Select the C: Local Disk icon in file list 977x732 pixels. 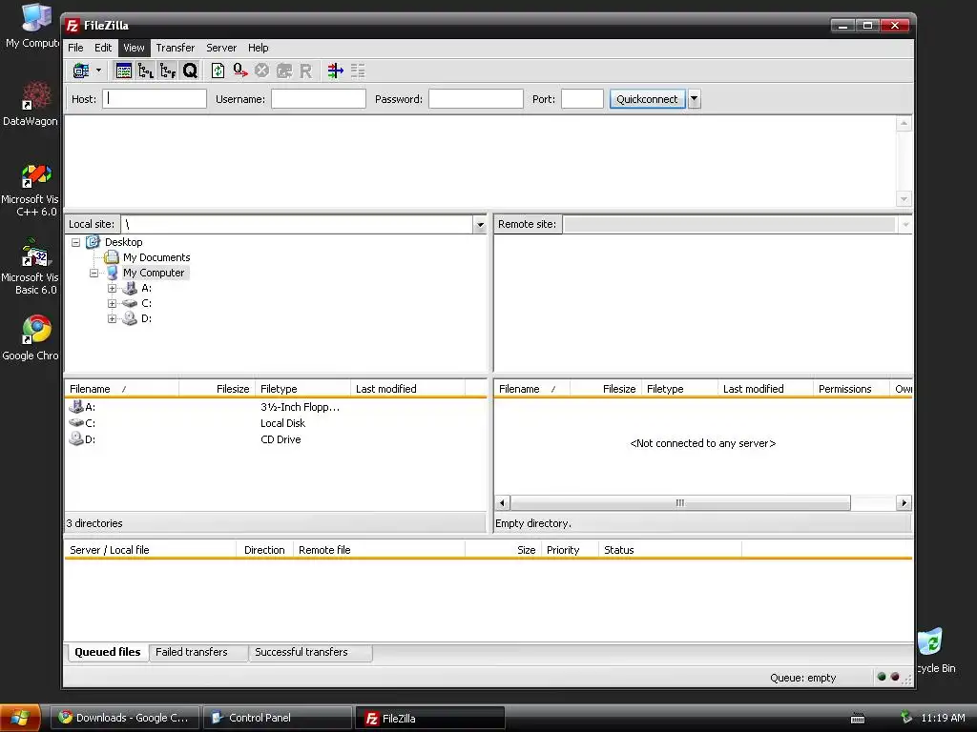[x=76, y=422]
